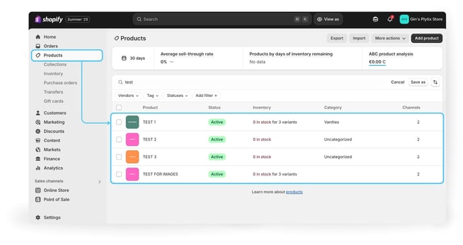Click the Summer '25 badge

[77, 20]
